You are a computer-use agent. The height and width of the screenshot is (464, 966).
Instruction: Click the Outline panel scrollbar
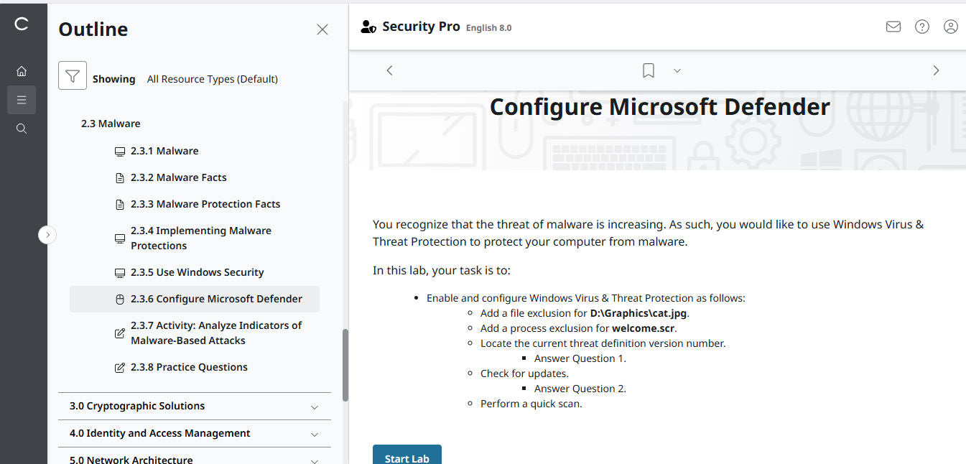tap(345, 359)
